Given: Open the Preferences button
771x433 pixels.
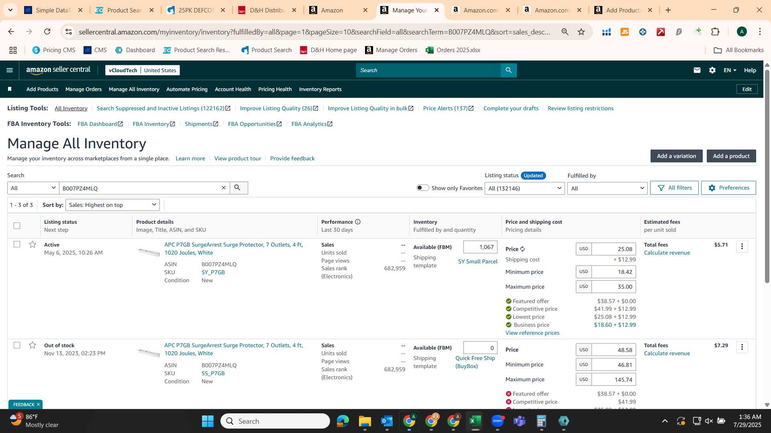Looking at the screenshot, I should pyautogui.click(x=728, y=188).
